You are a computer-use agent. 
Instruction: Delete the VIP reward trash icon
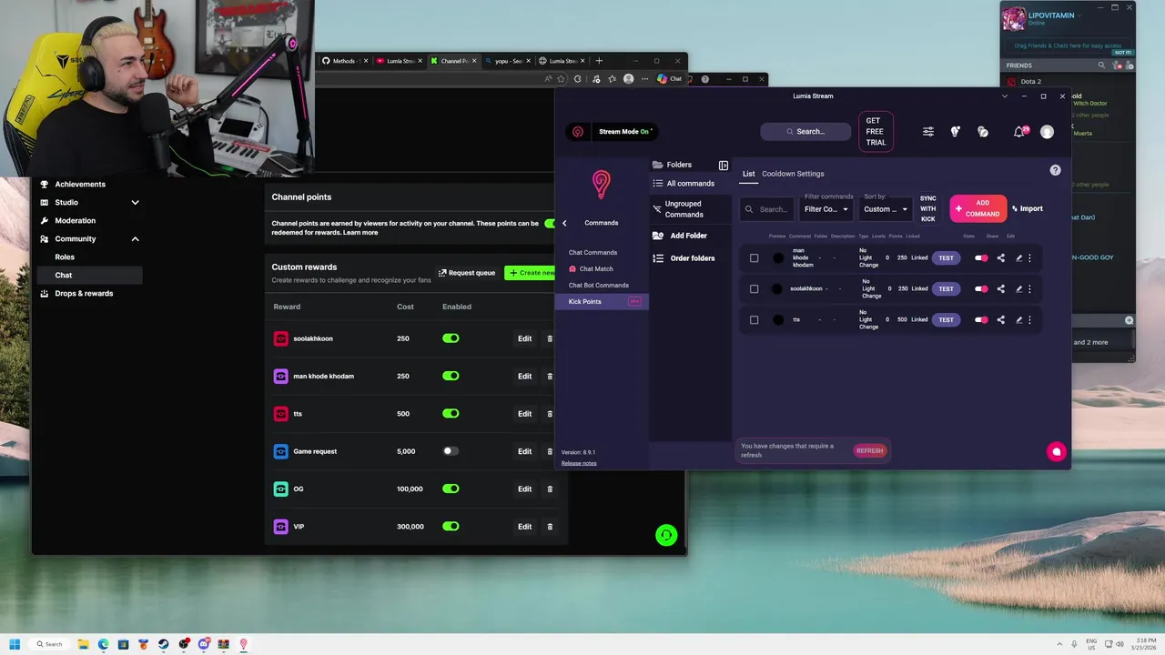coord(550,527)
